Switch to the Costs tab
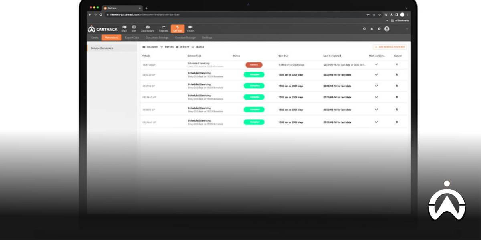This screenshot has width=481, height=240. pos(95,38)
